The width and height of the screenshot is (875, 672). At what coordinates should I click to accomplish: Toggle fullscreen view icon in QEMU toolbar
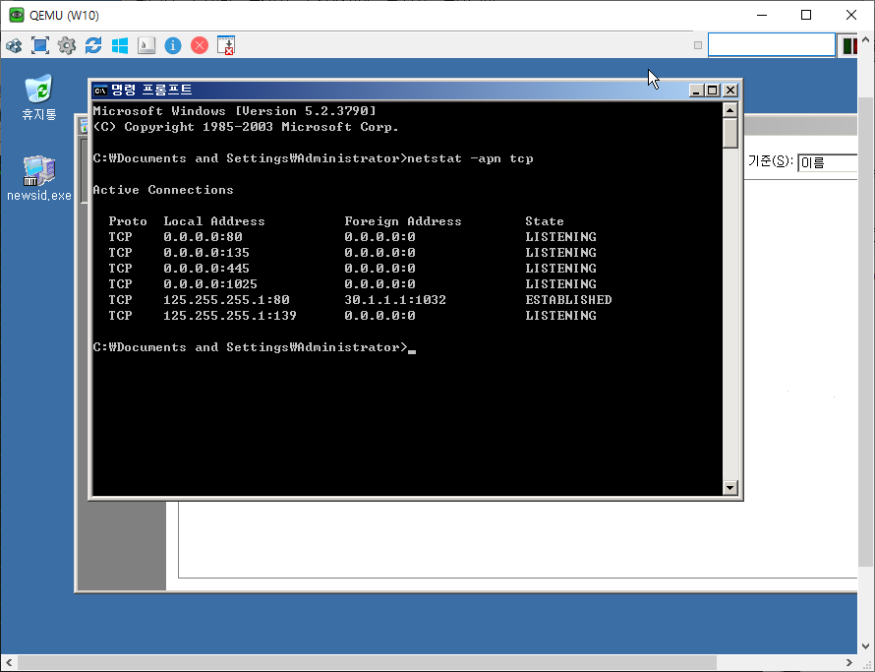point(40,45)
